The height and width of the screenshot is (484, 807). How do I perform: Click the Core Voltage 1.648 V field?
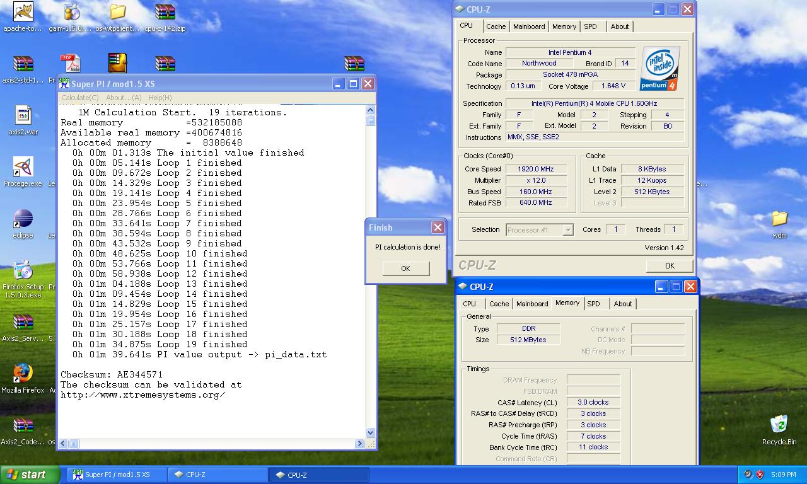coord(613,86)
